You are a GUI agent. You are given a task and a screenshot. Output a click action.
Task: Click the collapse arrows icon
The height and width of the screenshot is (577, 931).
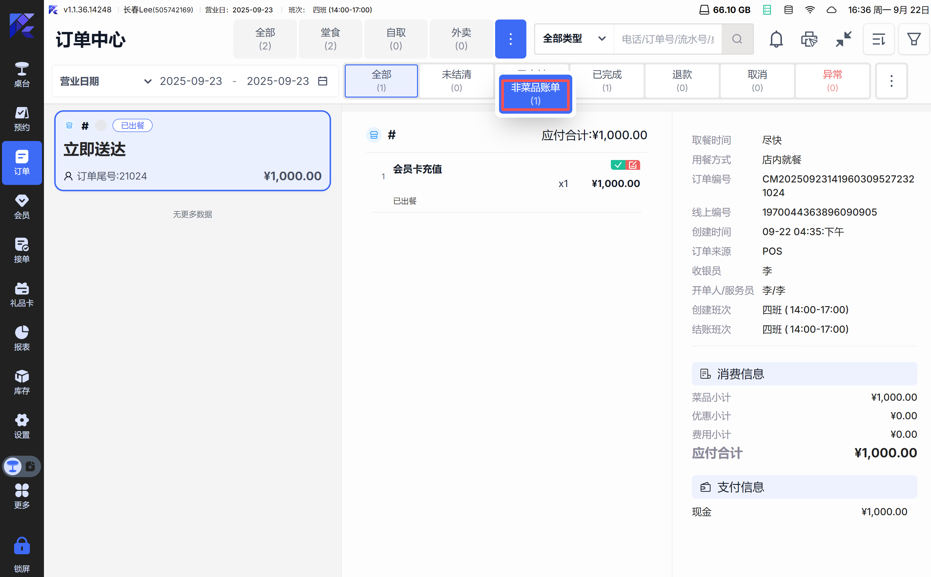(x=843, y=39)
